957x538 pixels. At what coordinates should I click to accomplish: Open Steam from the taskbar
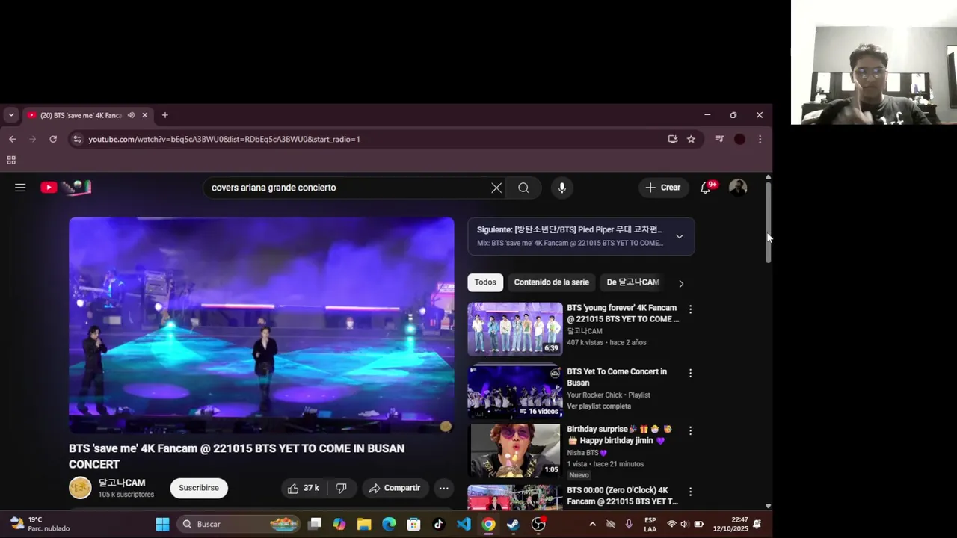click(x=513, y=524)
